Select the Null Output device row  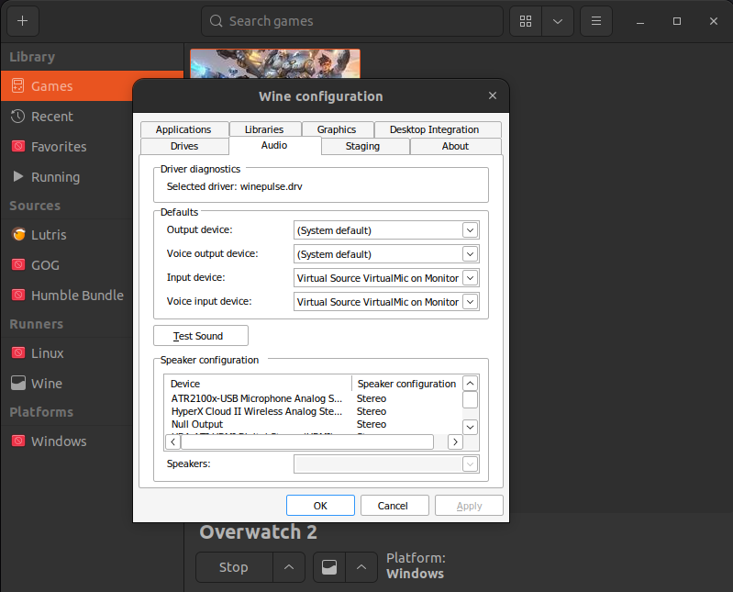pos(313,424)
